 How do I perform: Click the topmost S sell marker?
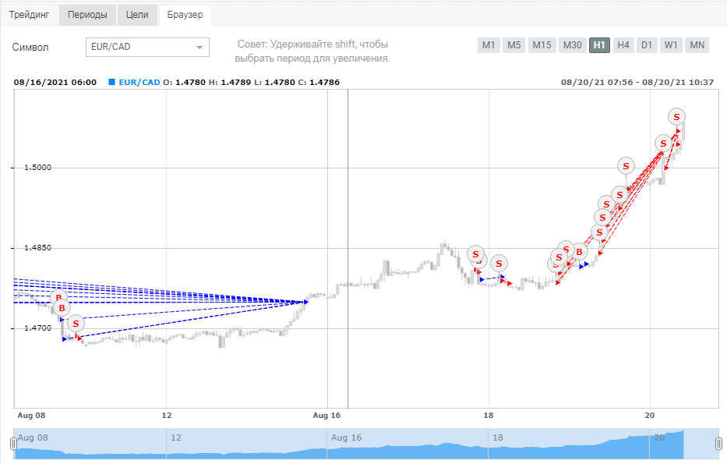676,117
